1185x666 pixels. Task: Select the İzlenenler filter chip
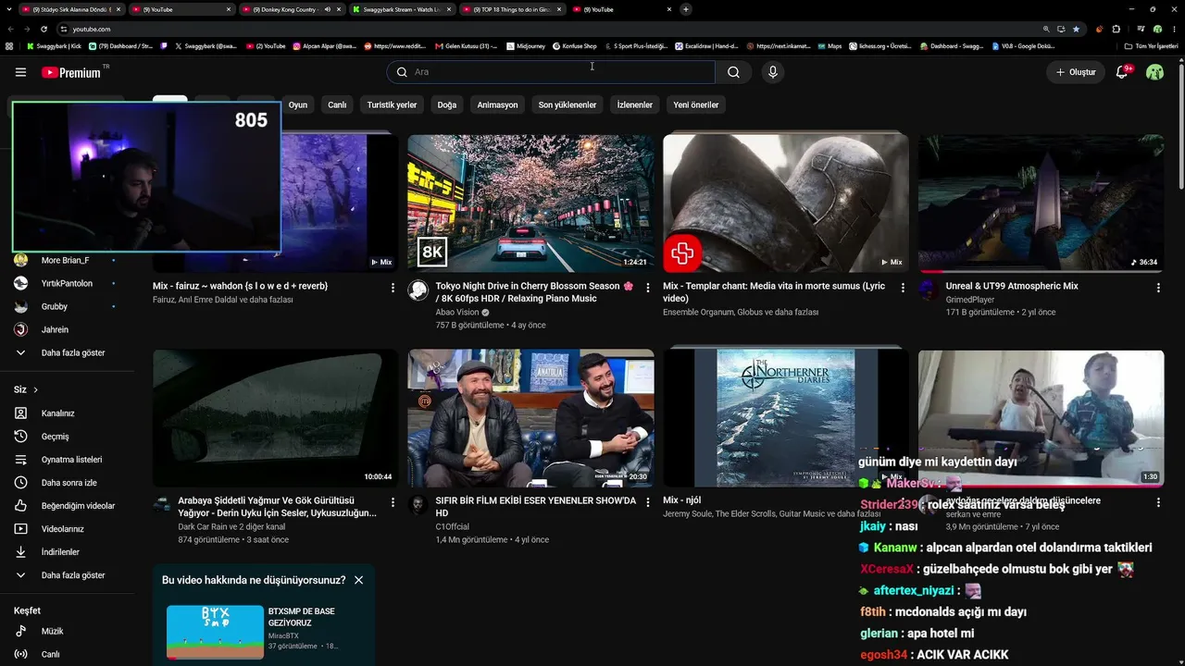(x=635, y=105)
